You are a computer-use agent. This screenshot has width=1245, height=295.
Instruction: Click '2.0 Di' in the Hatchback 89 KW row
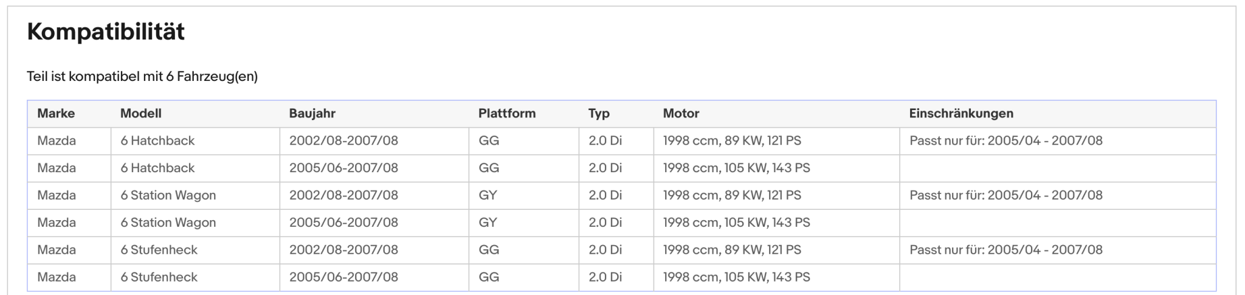(605, 141)
